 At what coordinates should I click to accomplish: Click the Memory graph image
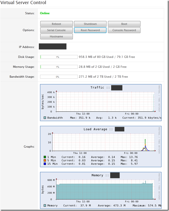pos(101,191)
